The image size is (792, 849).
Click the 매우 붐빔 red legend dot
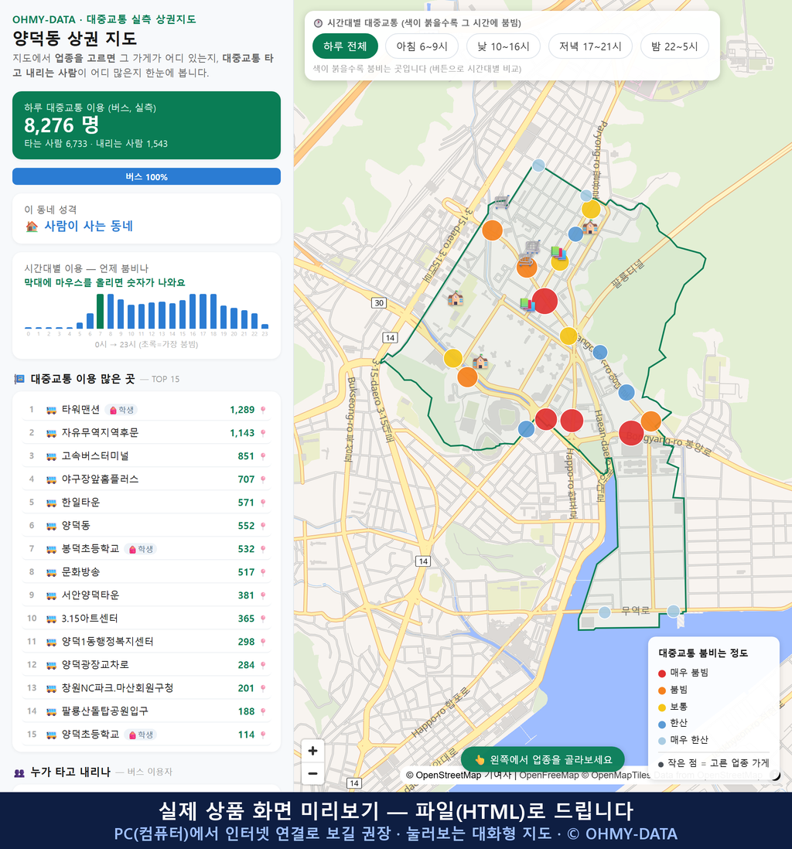coord(661,673)
